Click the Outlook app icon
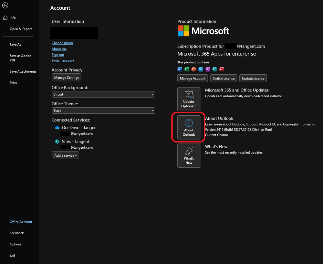The height and width of the screenshot is (264, 323). coord(201,69)
